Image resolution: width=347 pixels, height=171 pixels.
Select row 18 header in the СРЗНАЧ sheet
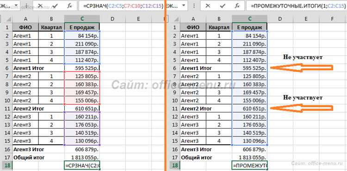(7, 165)
